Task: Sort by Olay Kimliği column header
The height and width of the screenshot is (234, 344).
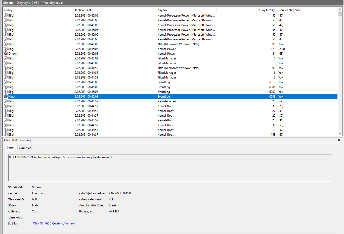Action: 267,10
